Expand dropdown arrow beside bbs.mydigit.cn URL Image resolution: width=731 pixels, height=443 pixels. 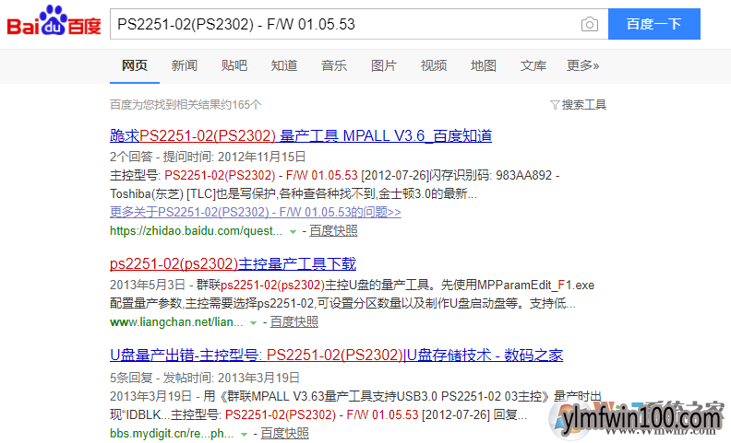click(244, 434)
